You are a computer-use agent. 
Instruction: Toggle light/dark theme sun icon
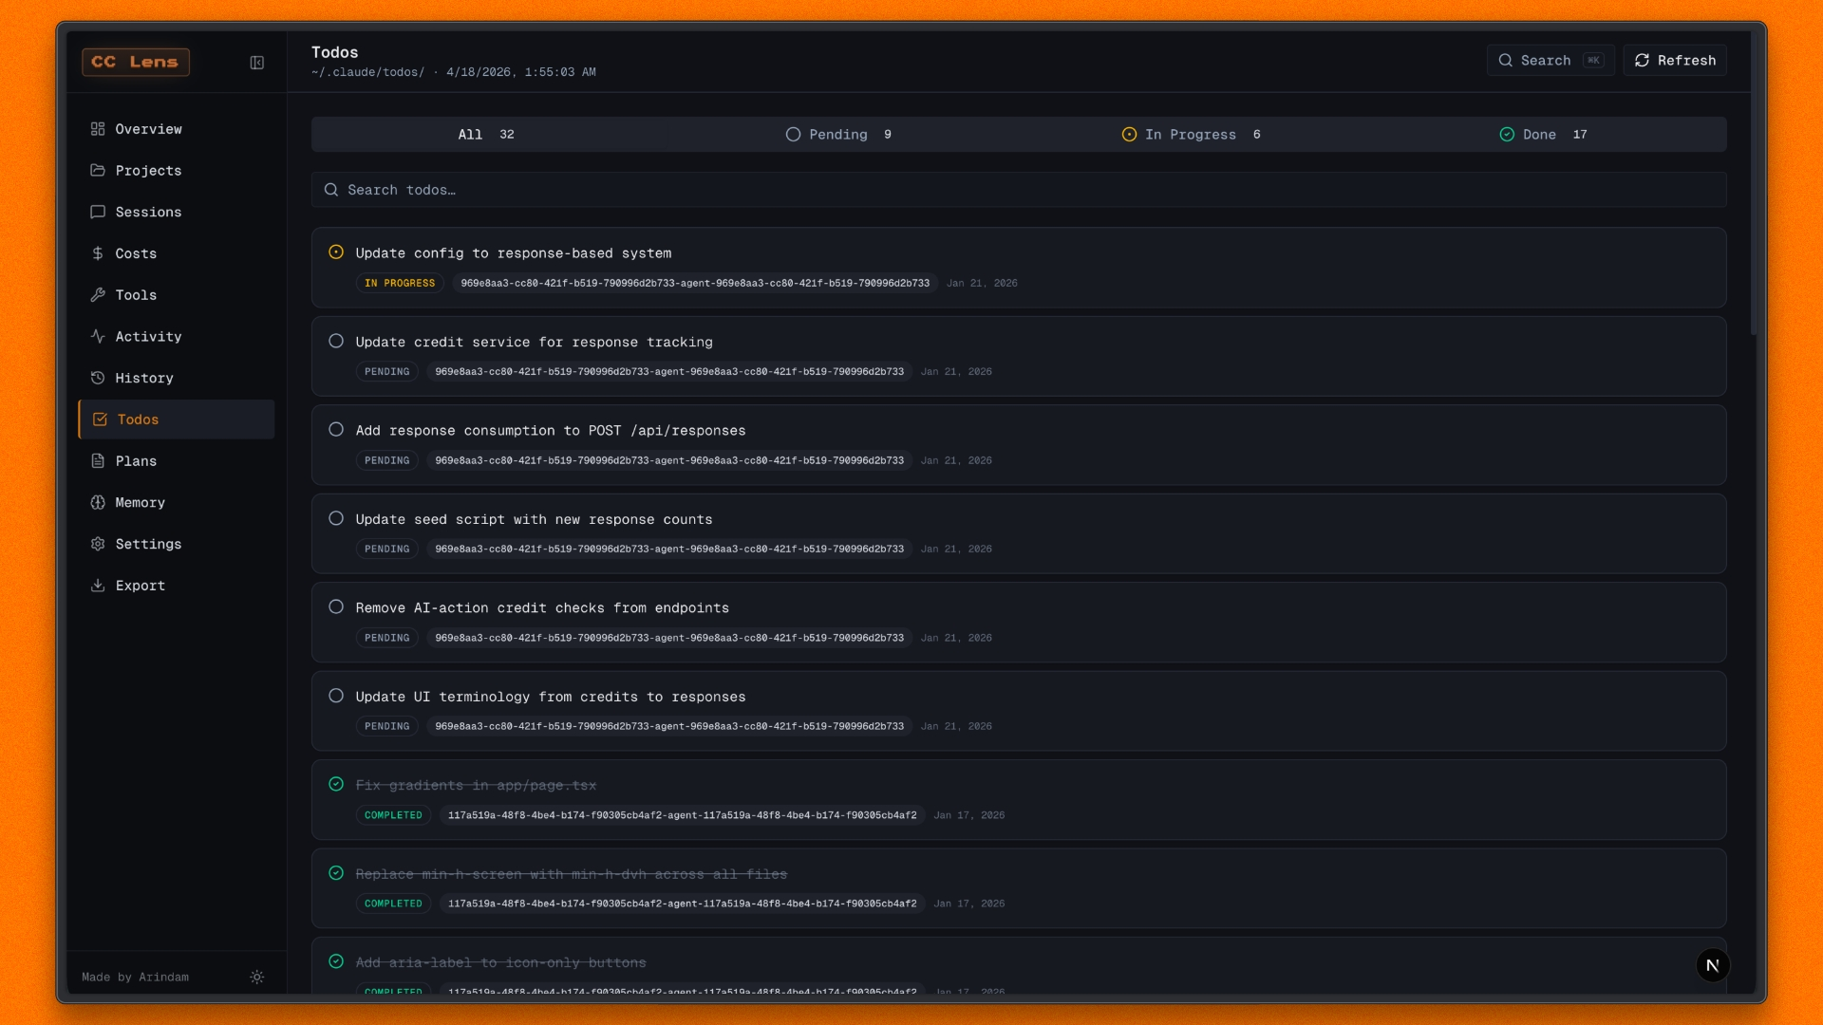[256, 977]
